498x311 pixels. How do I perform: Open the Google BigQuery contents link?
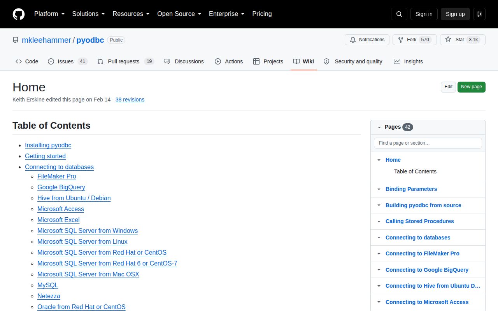(61, 187)
